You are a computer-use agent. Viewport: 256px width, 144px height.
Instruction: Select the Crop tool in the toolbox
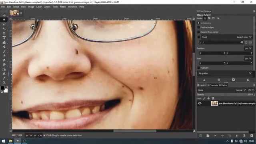tap(4, 33)
